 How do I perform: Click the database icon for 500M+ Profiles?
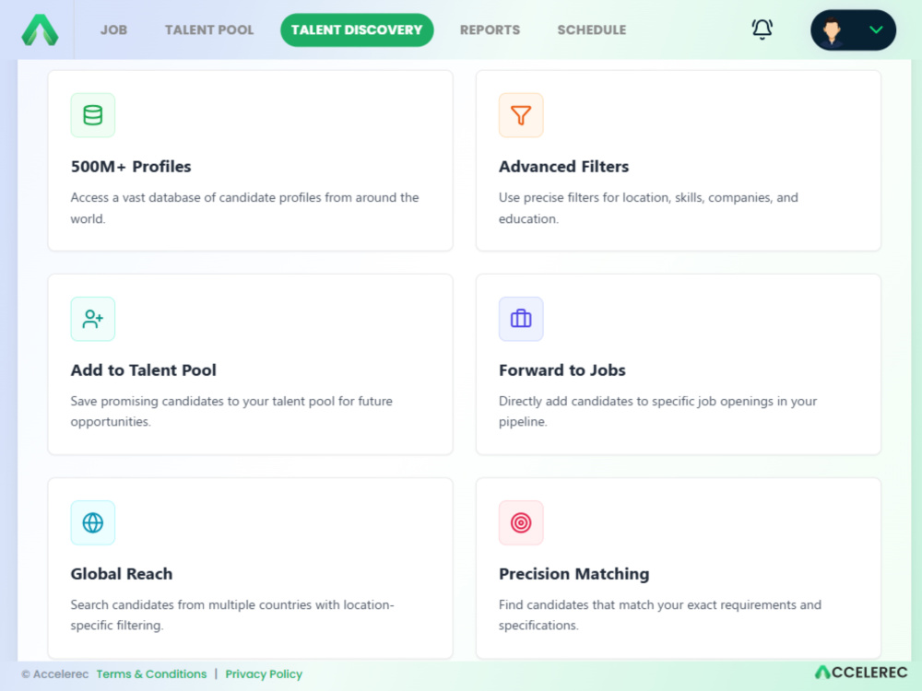coord(93,115)
